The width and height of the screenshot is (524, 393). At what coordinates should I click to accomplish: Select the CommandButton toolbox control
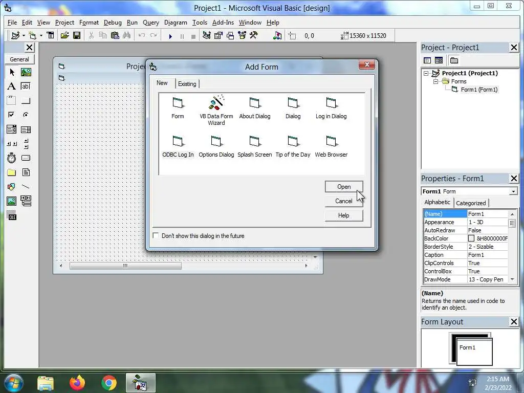[x=26, y=101]
